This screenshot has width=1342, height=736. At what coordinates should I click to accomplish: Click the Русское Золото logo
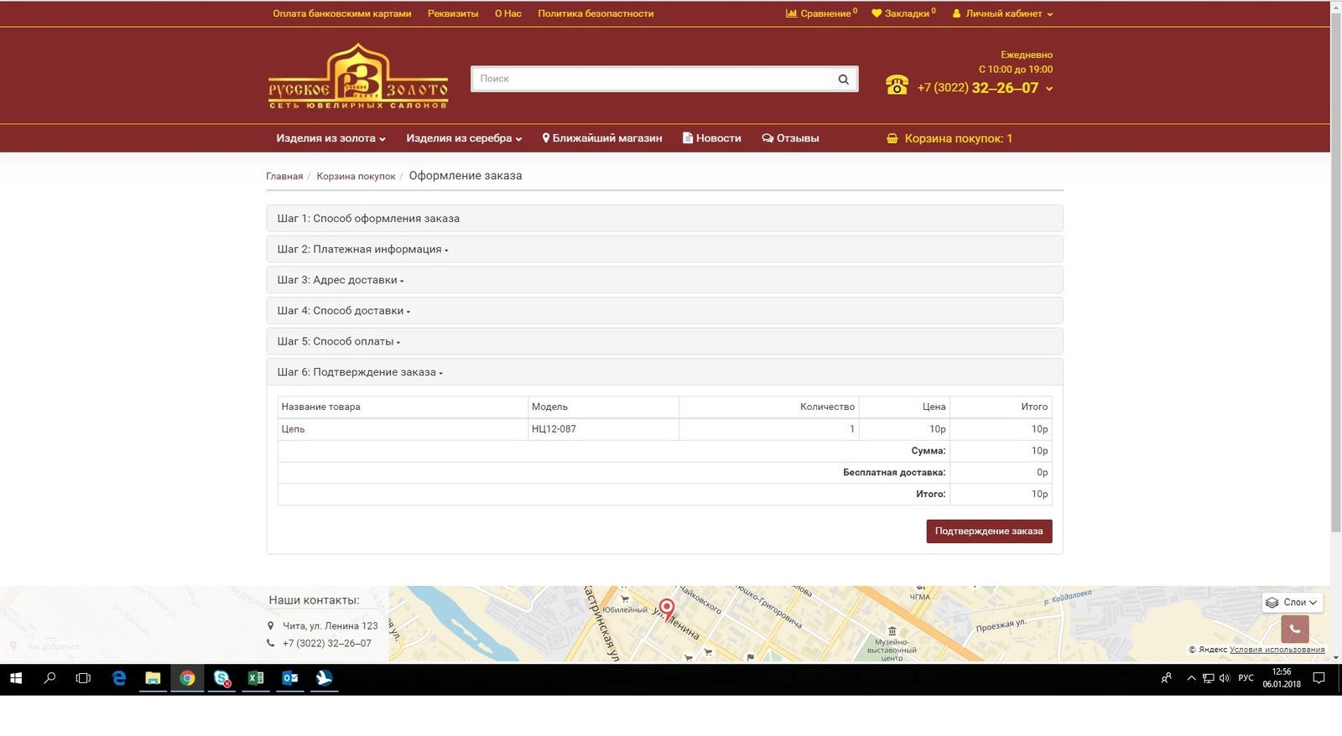(x=358, y=77)
